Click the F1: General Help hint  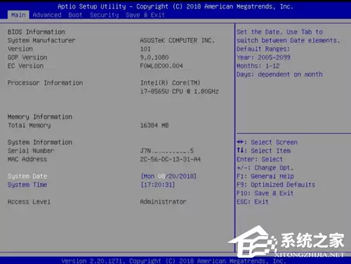pyautogui.click(x=265, y=176)
